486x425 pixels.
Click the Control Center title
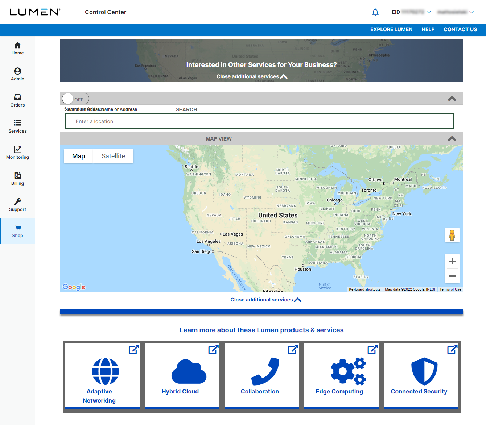(106, 12)
